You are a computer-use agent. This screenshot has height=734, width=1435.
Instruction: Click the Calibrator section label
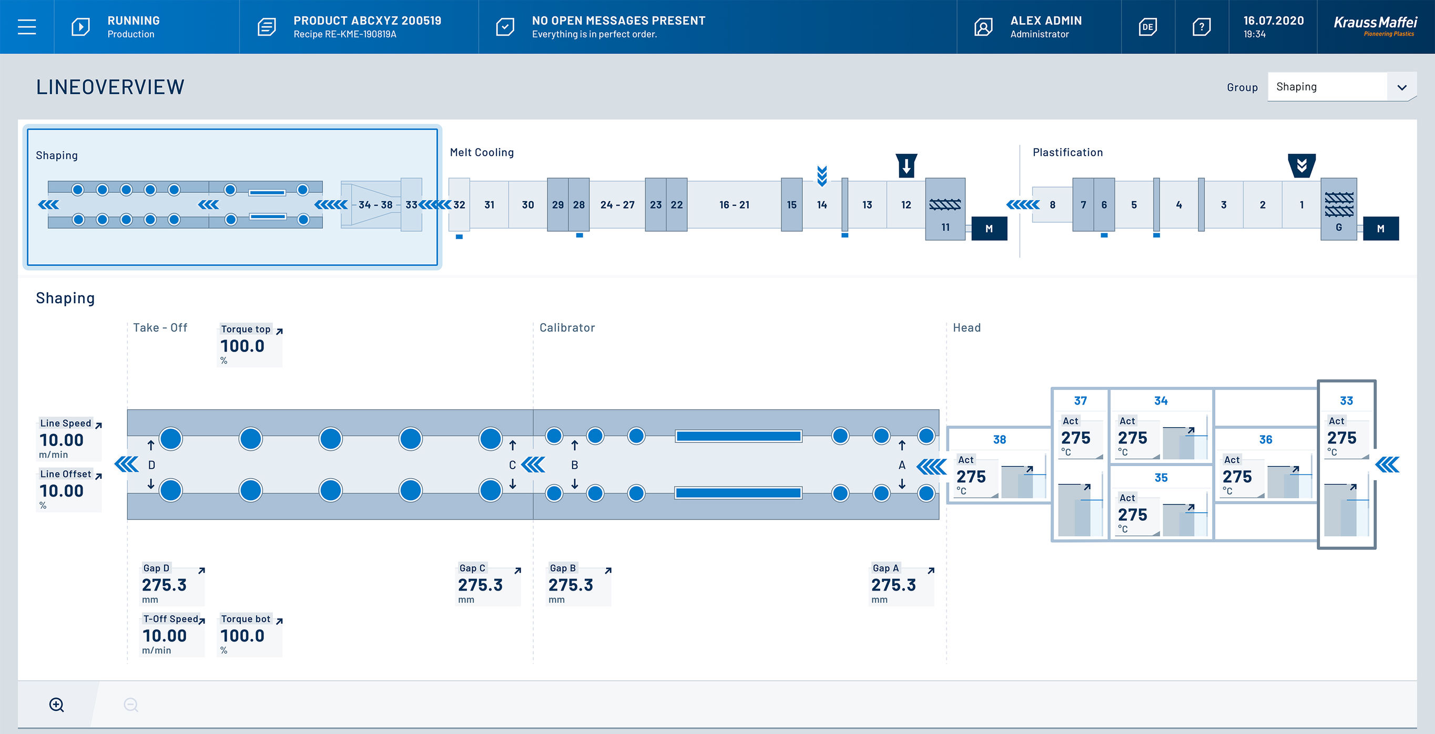pos(567,328)
